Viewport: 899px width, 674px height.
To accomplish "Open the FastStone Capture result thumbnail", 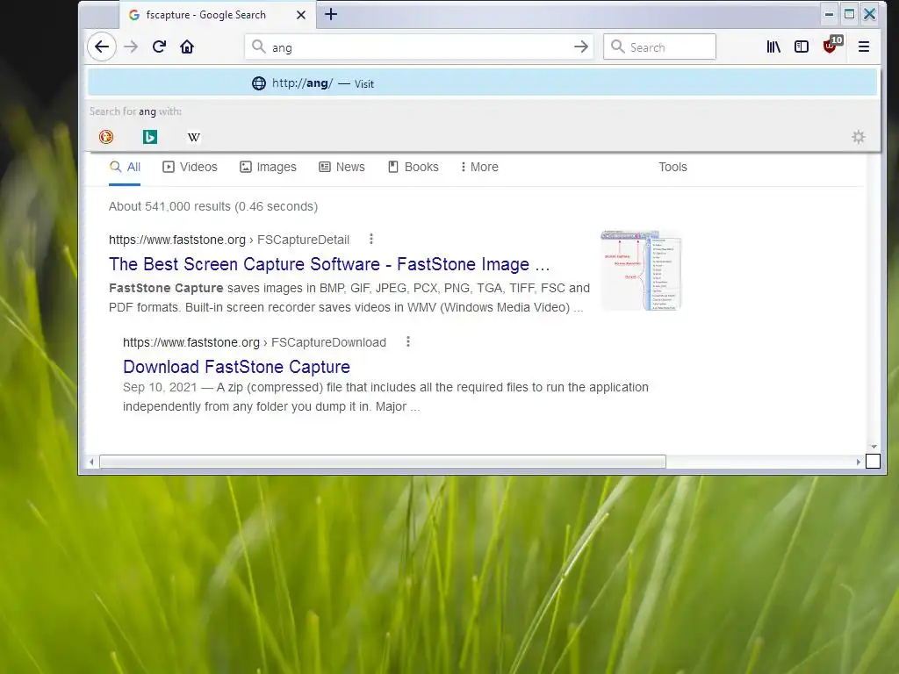I will [640, 270].
